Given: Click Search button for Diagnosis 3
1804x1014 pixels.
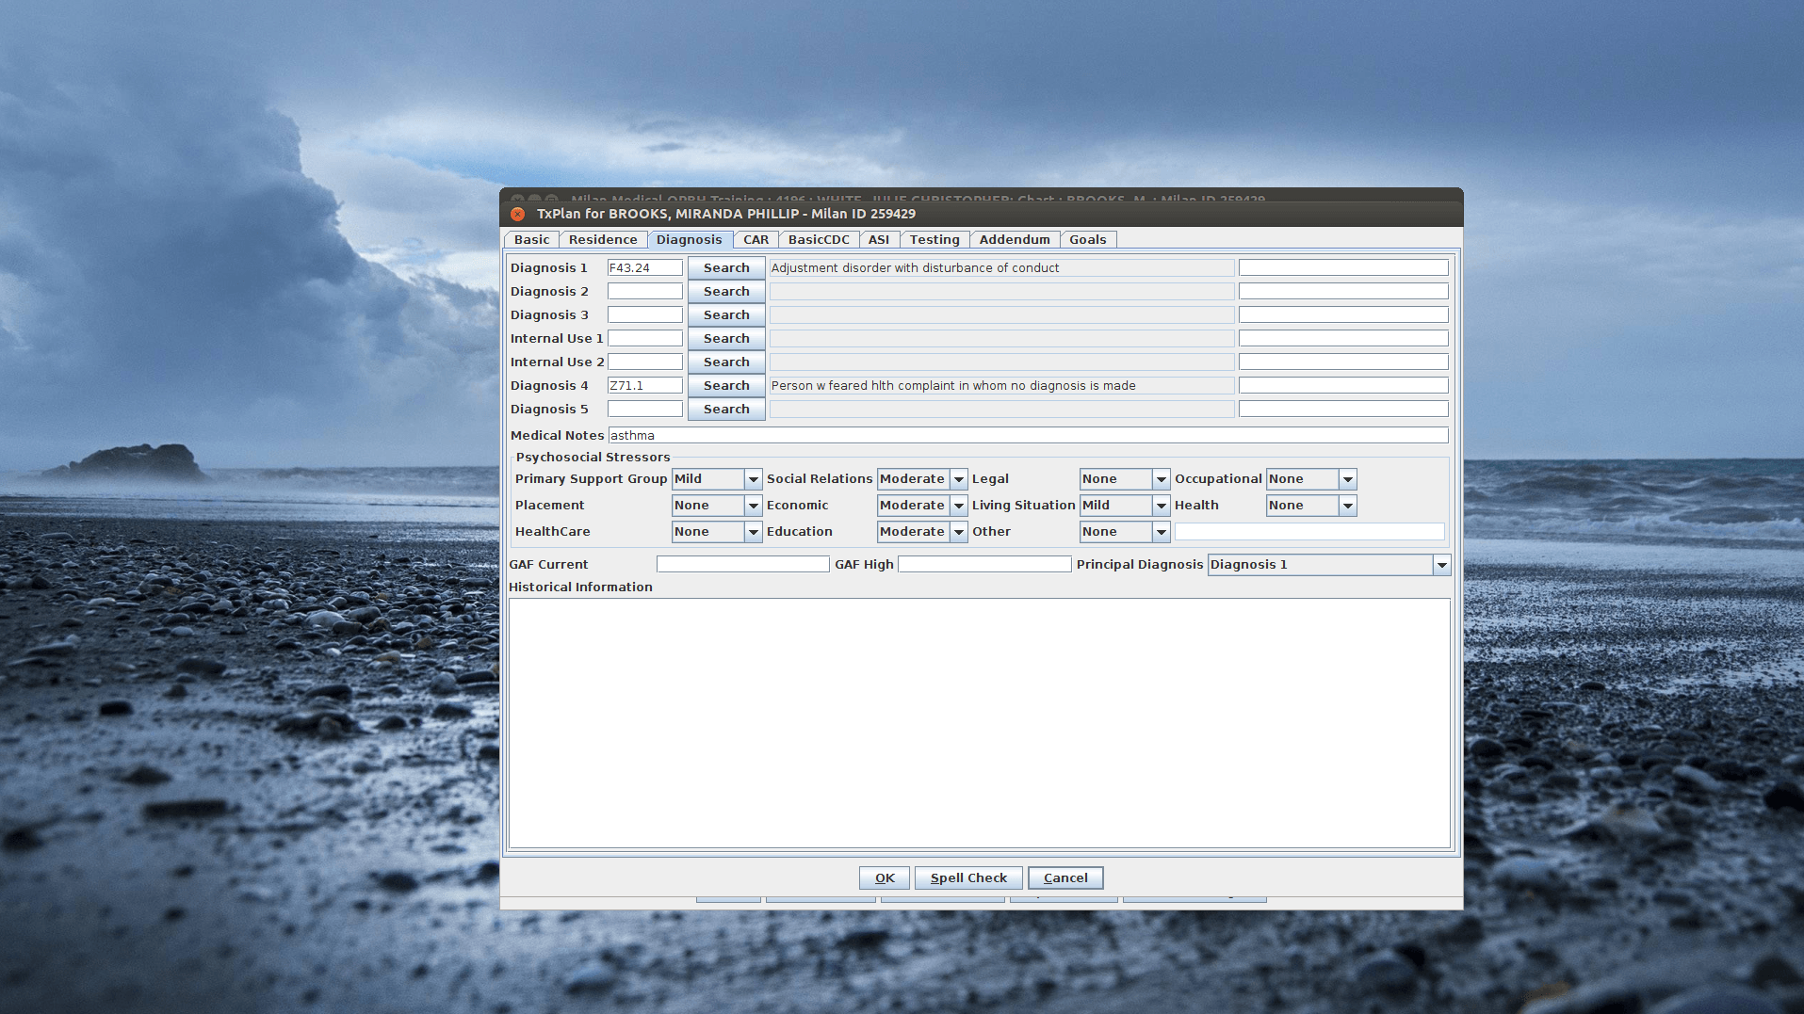Looking at the screenshot, I should (726, 315).
